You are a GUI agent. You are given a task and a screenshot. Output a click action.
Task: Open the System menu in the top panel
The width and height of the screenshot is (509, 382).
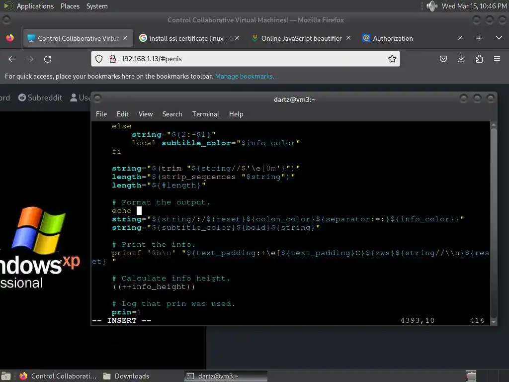click(97, 6)
